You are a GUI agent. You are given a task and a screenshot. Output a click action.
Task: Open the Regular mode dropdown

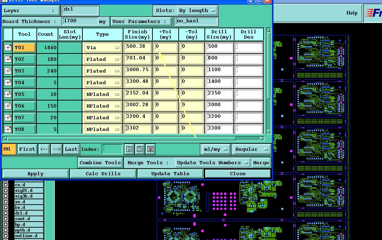[x=252, y=149]
